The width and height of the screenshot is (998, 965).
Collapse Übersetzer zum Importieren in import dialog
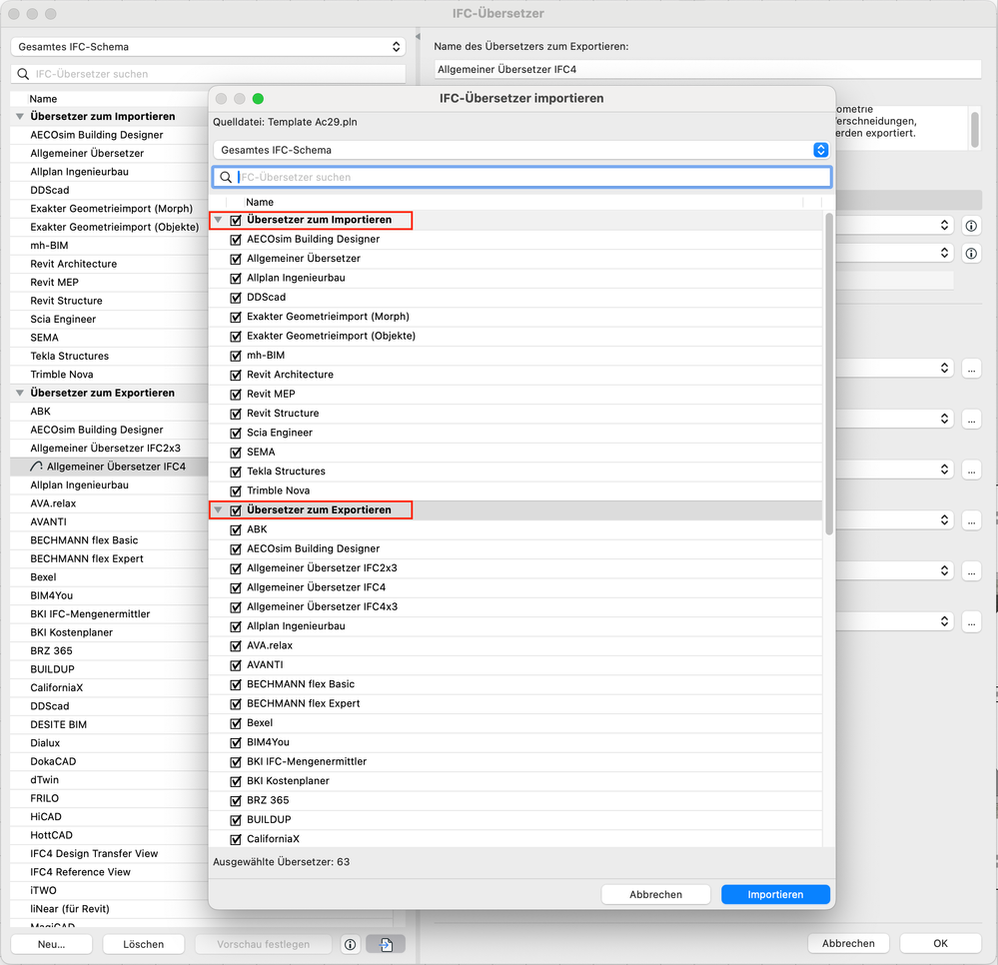[218, 220]
